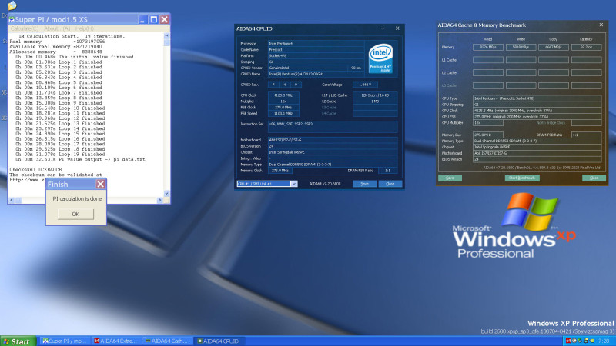The image size is (616, 346).
Task: Switch to Super PI taskbar button
Action: 65,341
